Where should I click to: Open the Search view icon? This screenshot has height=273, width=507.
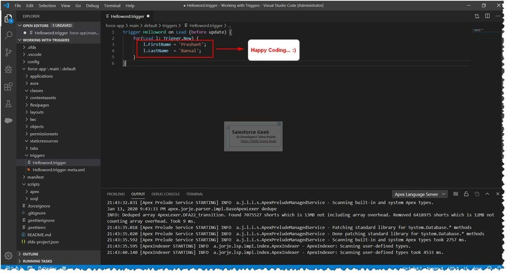pos(8,35)
